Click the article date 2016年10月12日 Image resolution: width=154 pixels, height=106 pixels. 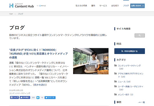coord(16,90)
